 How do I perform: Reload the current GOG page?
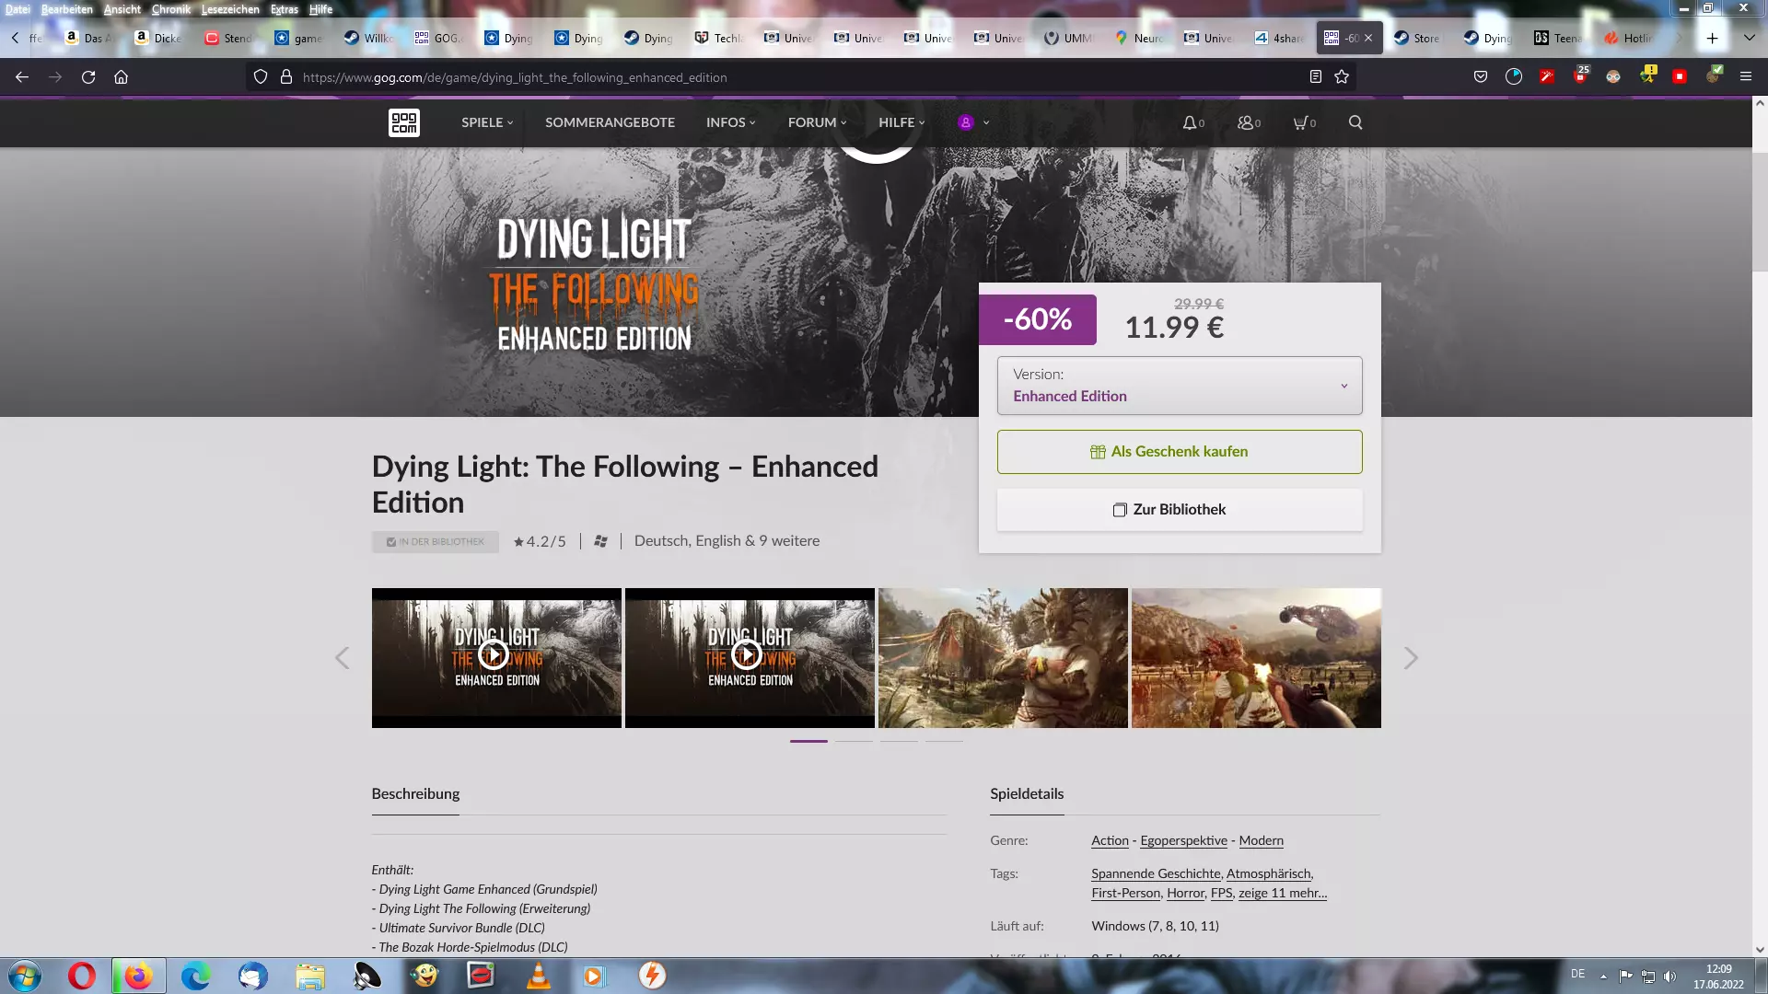click(x=88, y=77)
